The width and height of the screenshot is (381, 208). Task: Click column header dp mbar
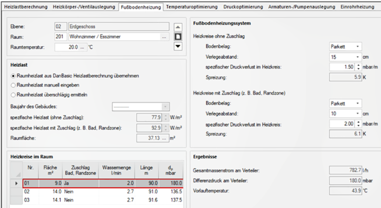pos(171,170)
